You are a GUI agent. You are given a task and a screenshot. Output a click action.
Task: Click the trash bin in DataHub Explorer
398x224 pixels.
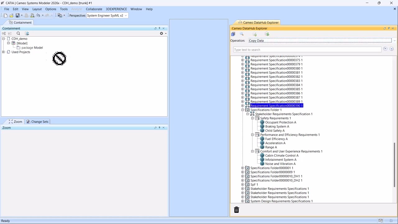[236, 210]
